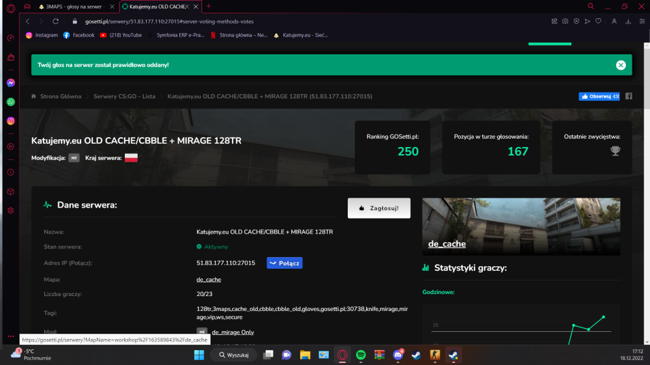Viewport: 650px width, 365px height.
Task: Open Messenger in the sidebar
Action: coord(11,83)
